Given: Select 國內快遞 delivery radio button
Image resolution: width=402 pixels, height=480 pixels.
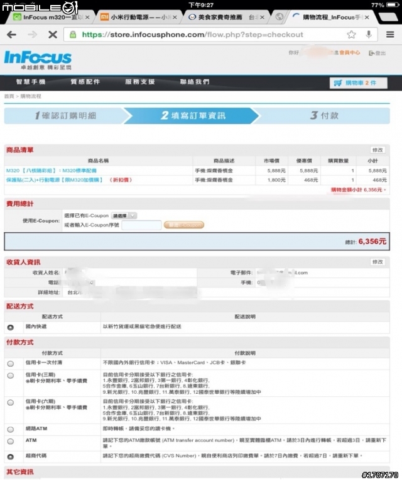Looking at the screenshot, I should [x=11, y=328].
